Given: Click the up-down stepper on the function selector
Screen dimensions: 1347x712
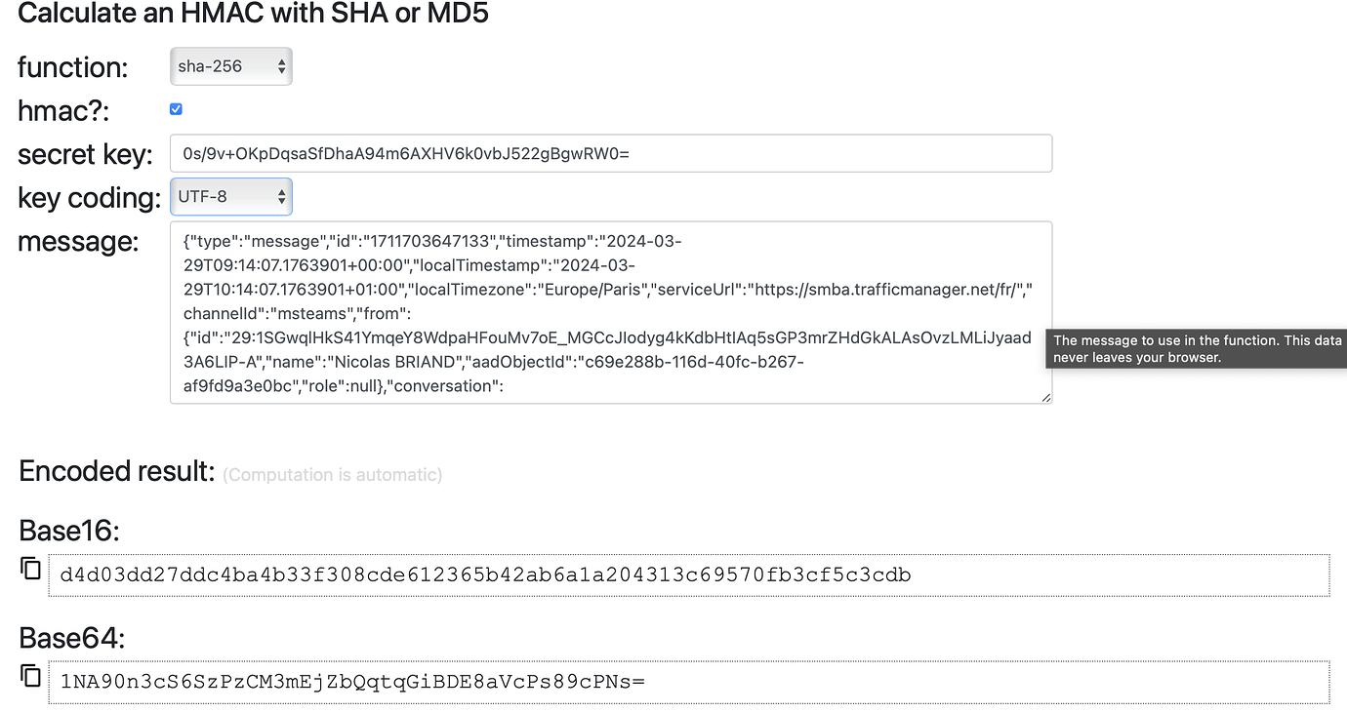Looking at the screenshot, I should [x=281, y=66].
